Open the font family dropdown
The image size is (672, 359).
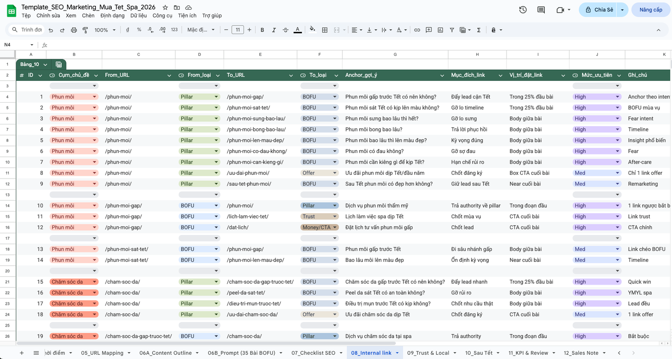coord(201,30)
